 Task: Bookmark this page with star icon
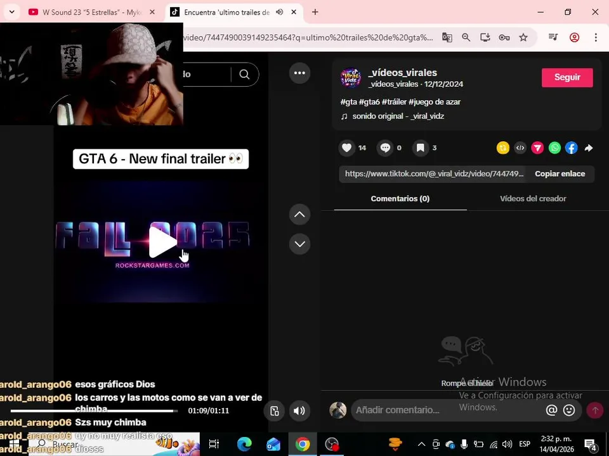[x=523, y=37]
